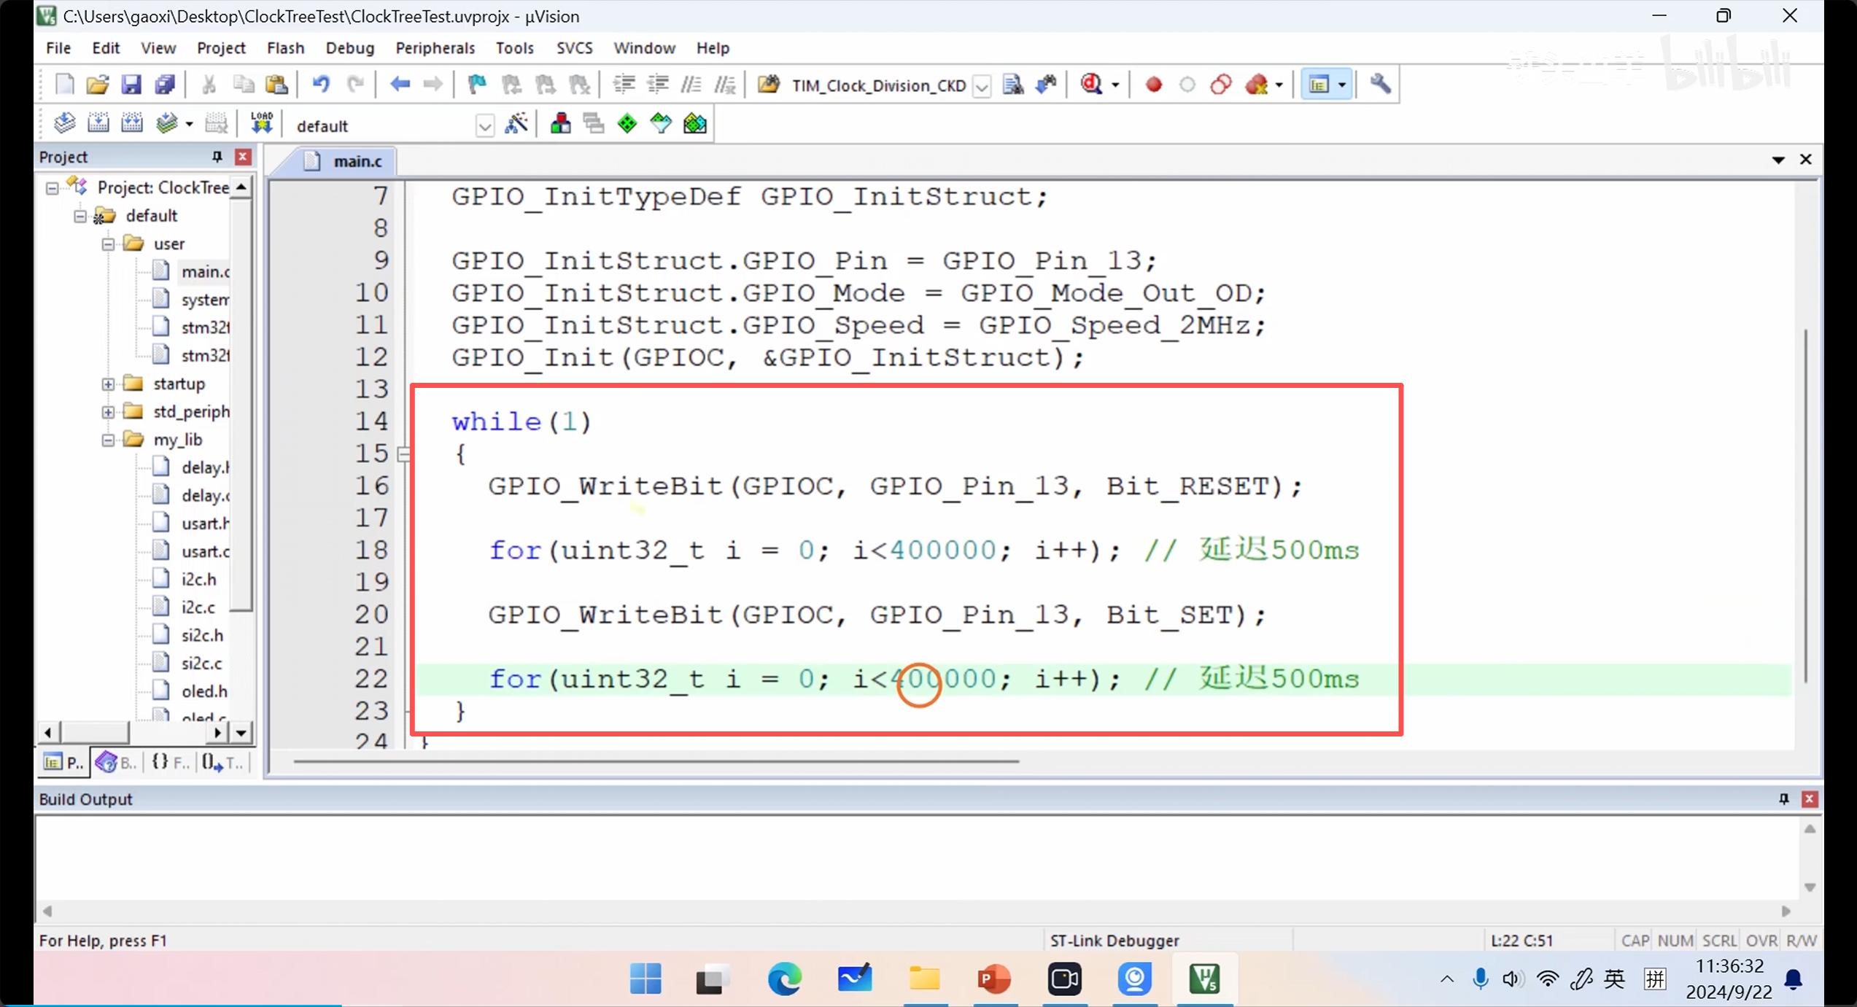1857x1007 pixels.
Task: Open Options for Target magic wand icon
Action: [516, 124]
